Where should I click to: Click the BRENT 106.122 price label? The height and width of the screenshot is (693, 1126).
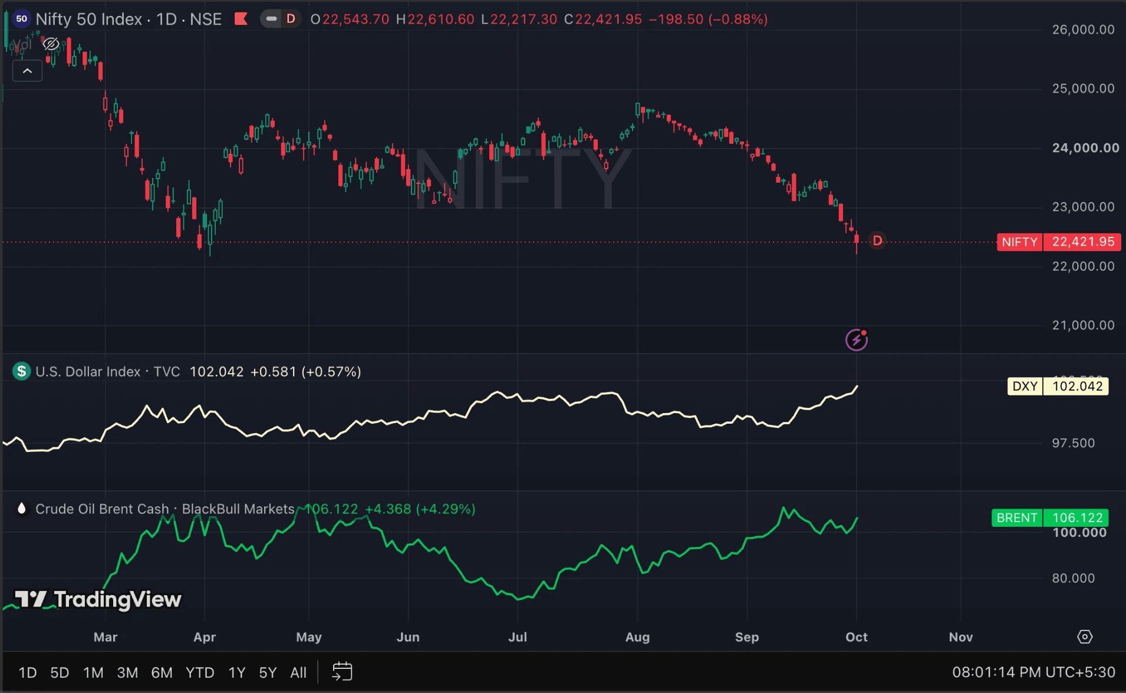click(x=1050, y=517)
